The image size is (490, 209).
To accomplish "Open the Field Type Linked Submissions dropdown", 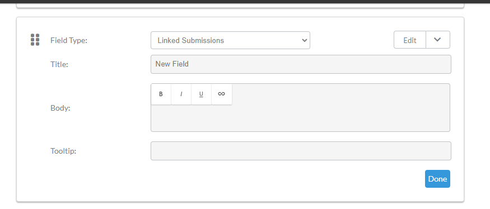I will pos(230,40).
